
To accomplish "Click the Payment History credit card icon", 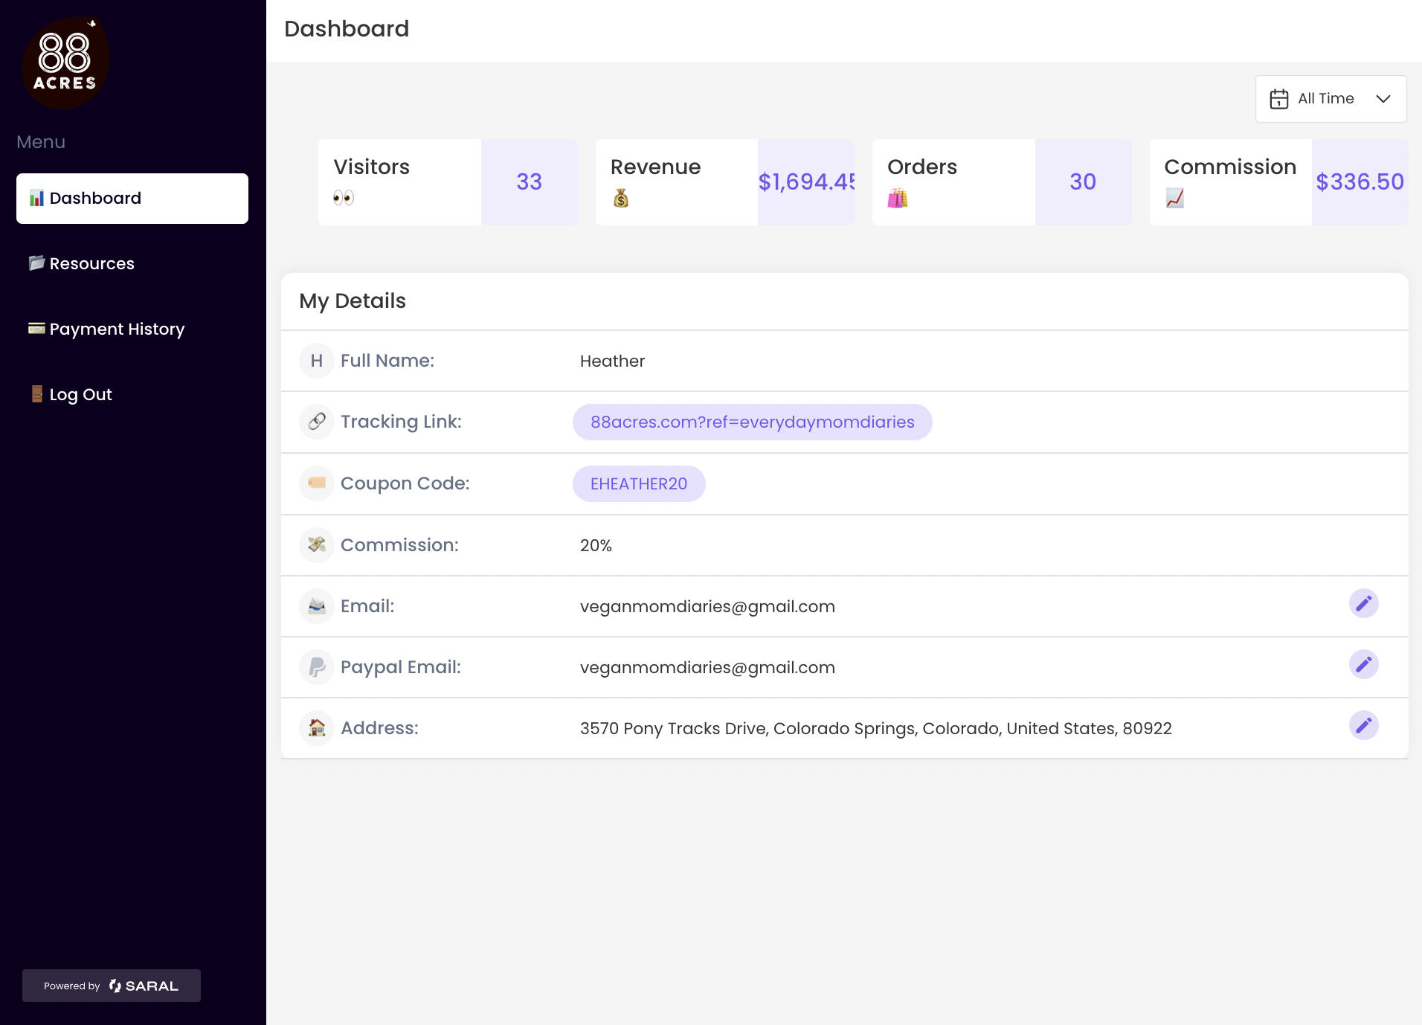I will point(36,328).
